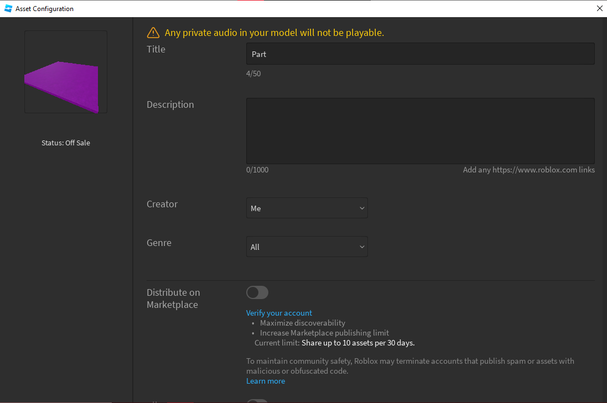Click the partially visible toggle at the bottom
This screenshot has height=403, width=607.
point(257,401)
